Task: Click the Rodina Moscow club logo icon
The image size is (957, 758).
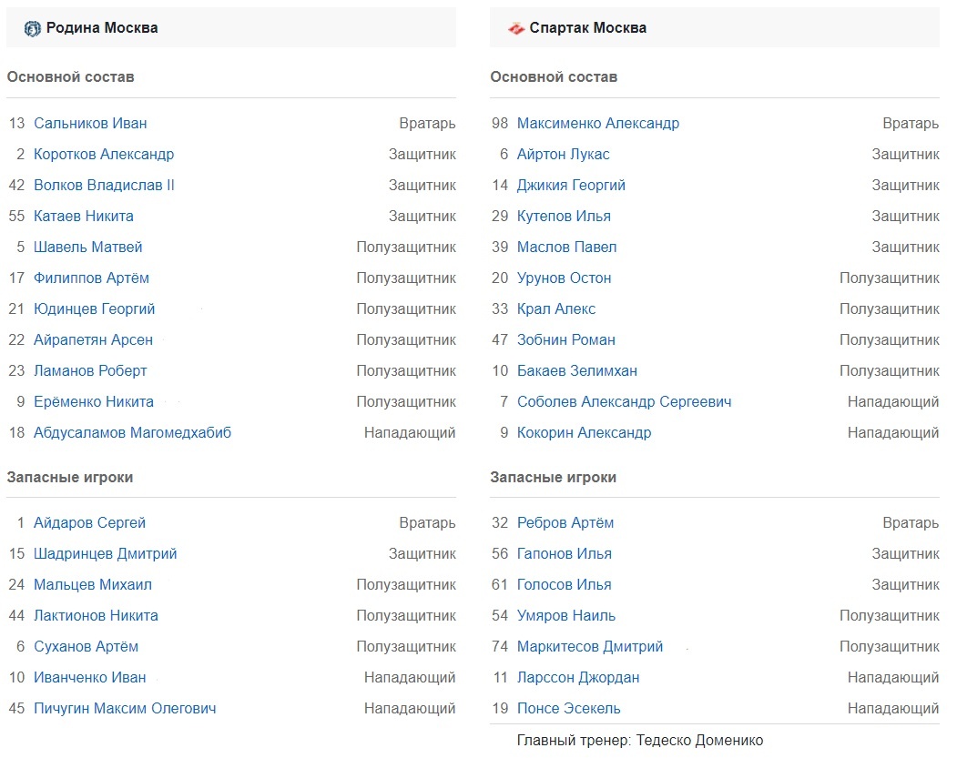Action: [x=32, y=28]
